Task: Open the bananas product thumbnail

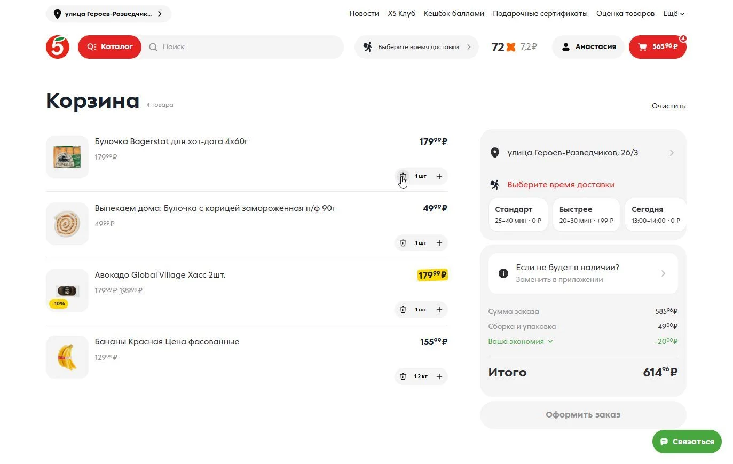Action: [x=67, y=357]
